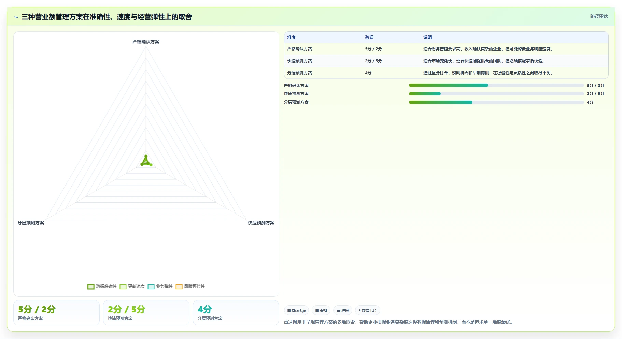Click the 表格 chip
Viewport: 622px width, 339px height.
click(x=321, y=310)
